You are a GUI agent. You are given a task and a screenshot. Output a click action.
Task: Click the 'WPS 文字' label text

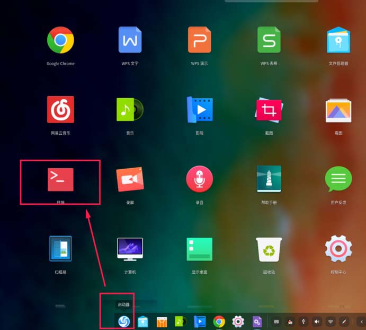click(x=130, y=63)
